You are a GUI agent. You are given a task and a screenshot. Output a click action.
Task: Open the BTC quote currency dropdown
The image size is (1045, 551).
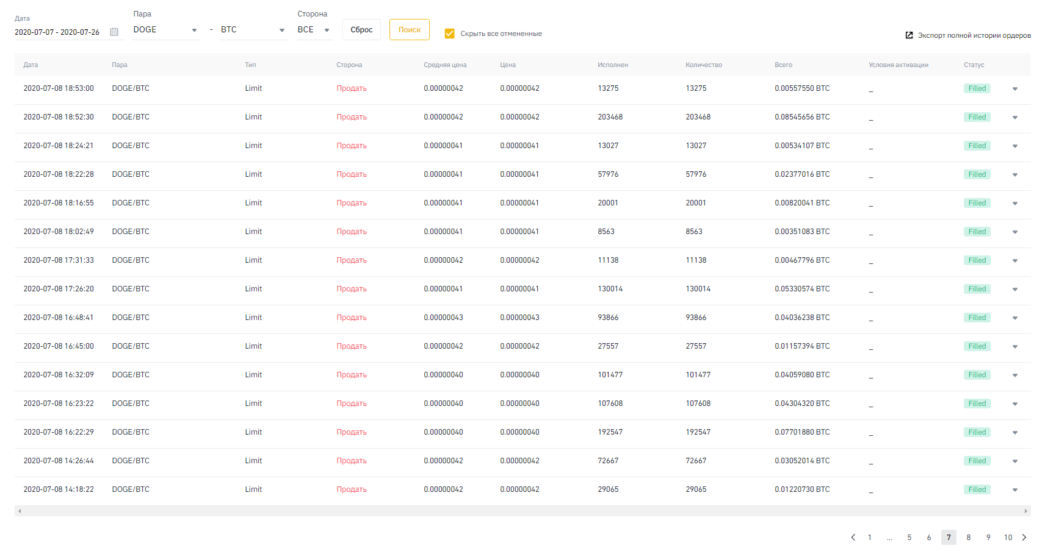[x=253, y=30]
